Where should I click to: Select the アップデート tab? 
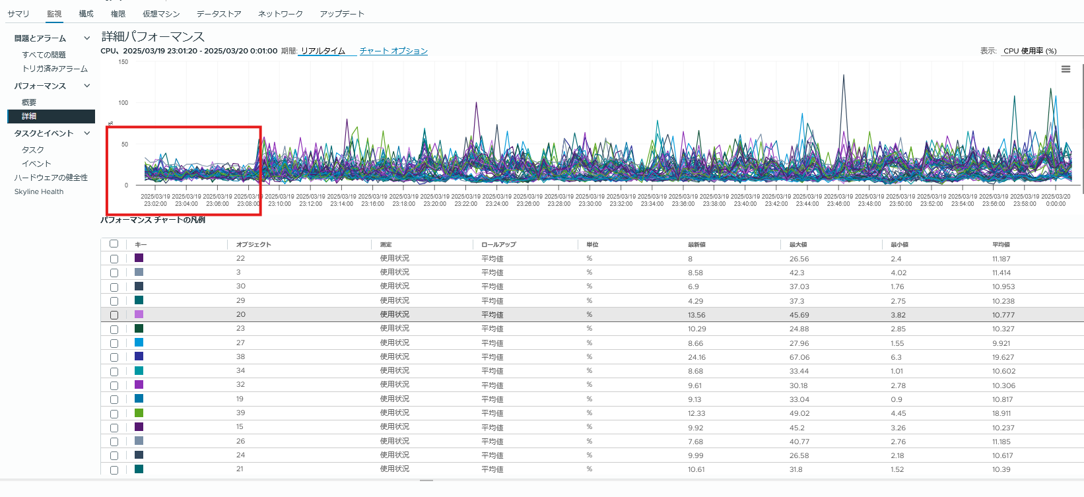(342, 14)
